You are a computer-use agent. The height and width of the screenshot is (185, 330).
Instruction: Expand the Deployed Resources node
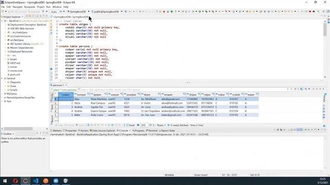coord(6,51)
